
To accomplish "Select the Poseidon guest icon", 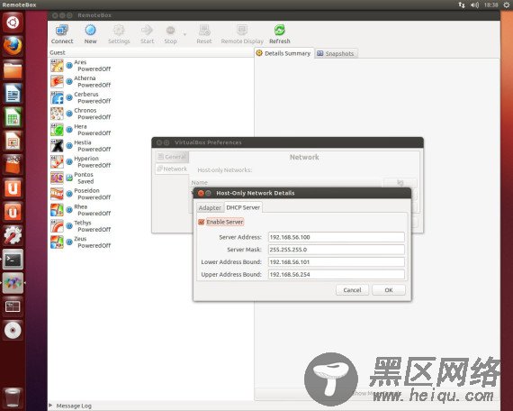I will (57, 194).
